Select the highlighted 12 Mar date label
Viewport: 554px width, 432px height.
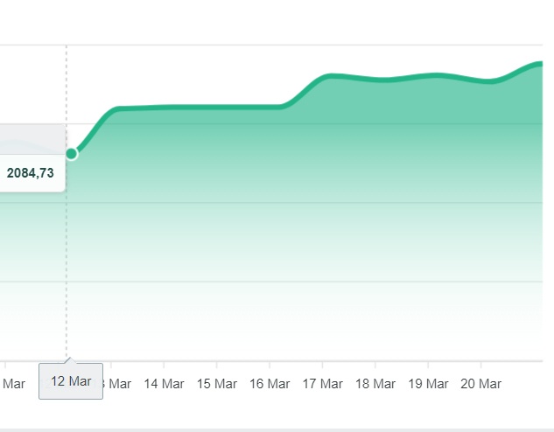[x=71, y=381]
